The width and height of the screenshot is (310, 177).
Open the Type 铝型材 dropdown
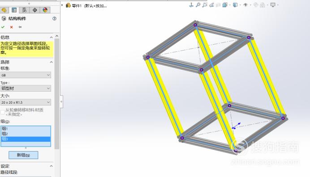pos(26,88)
